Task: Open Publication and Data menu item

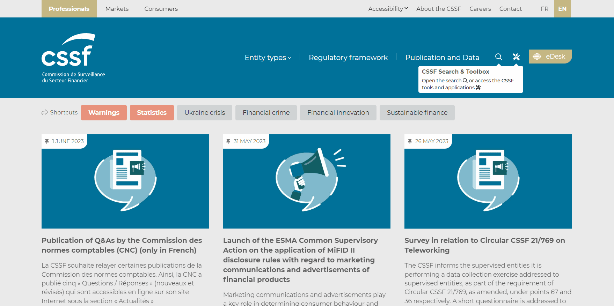Action: (442, 58)
